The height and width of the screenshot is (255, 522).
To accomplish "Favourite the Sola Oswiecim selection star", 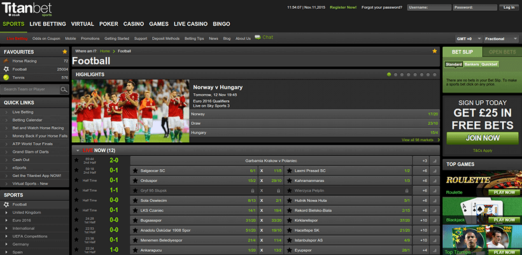I will point(135,201).
